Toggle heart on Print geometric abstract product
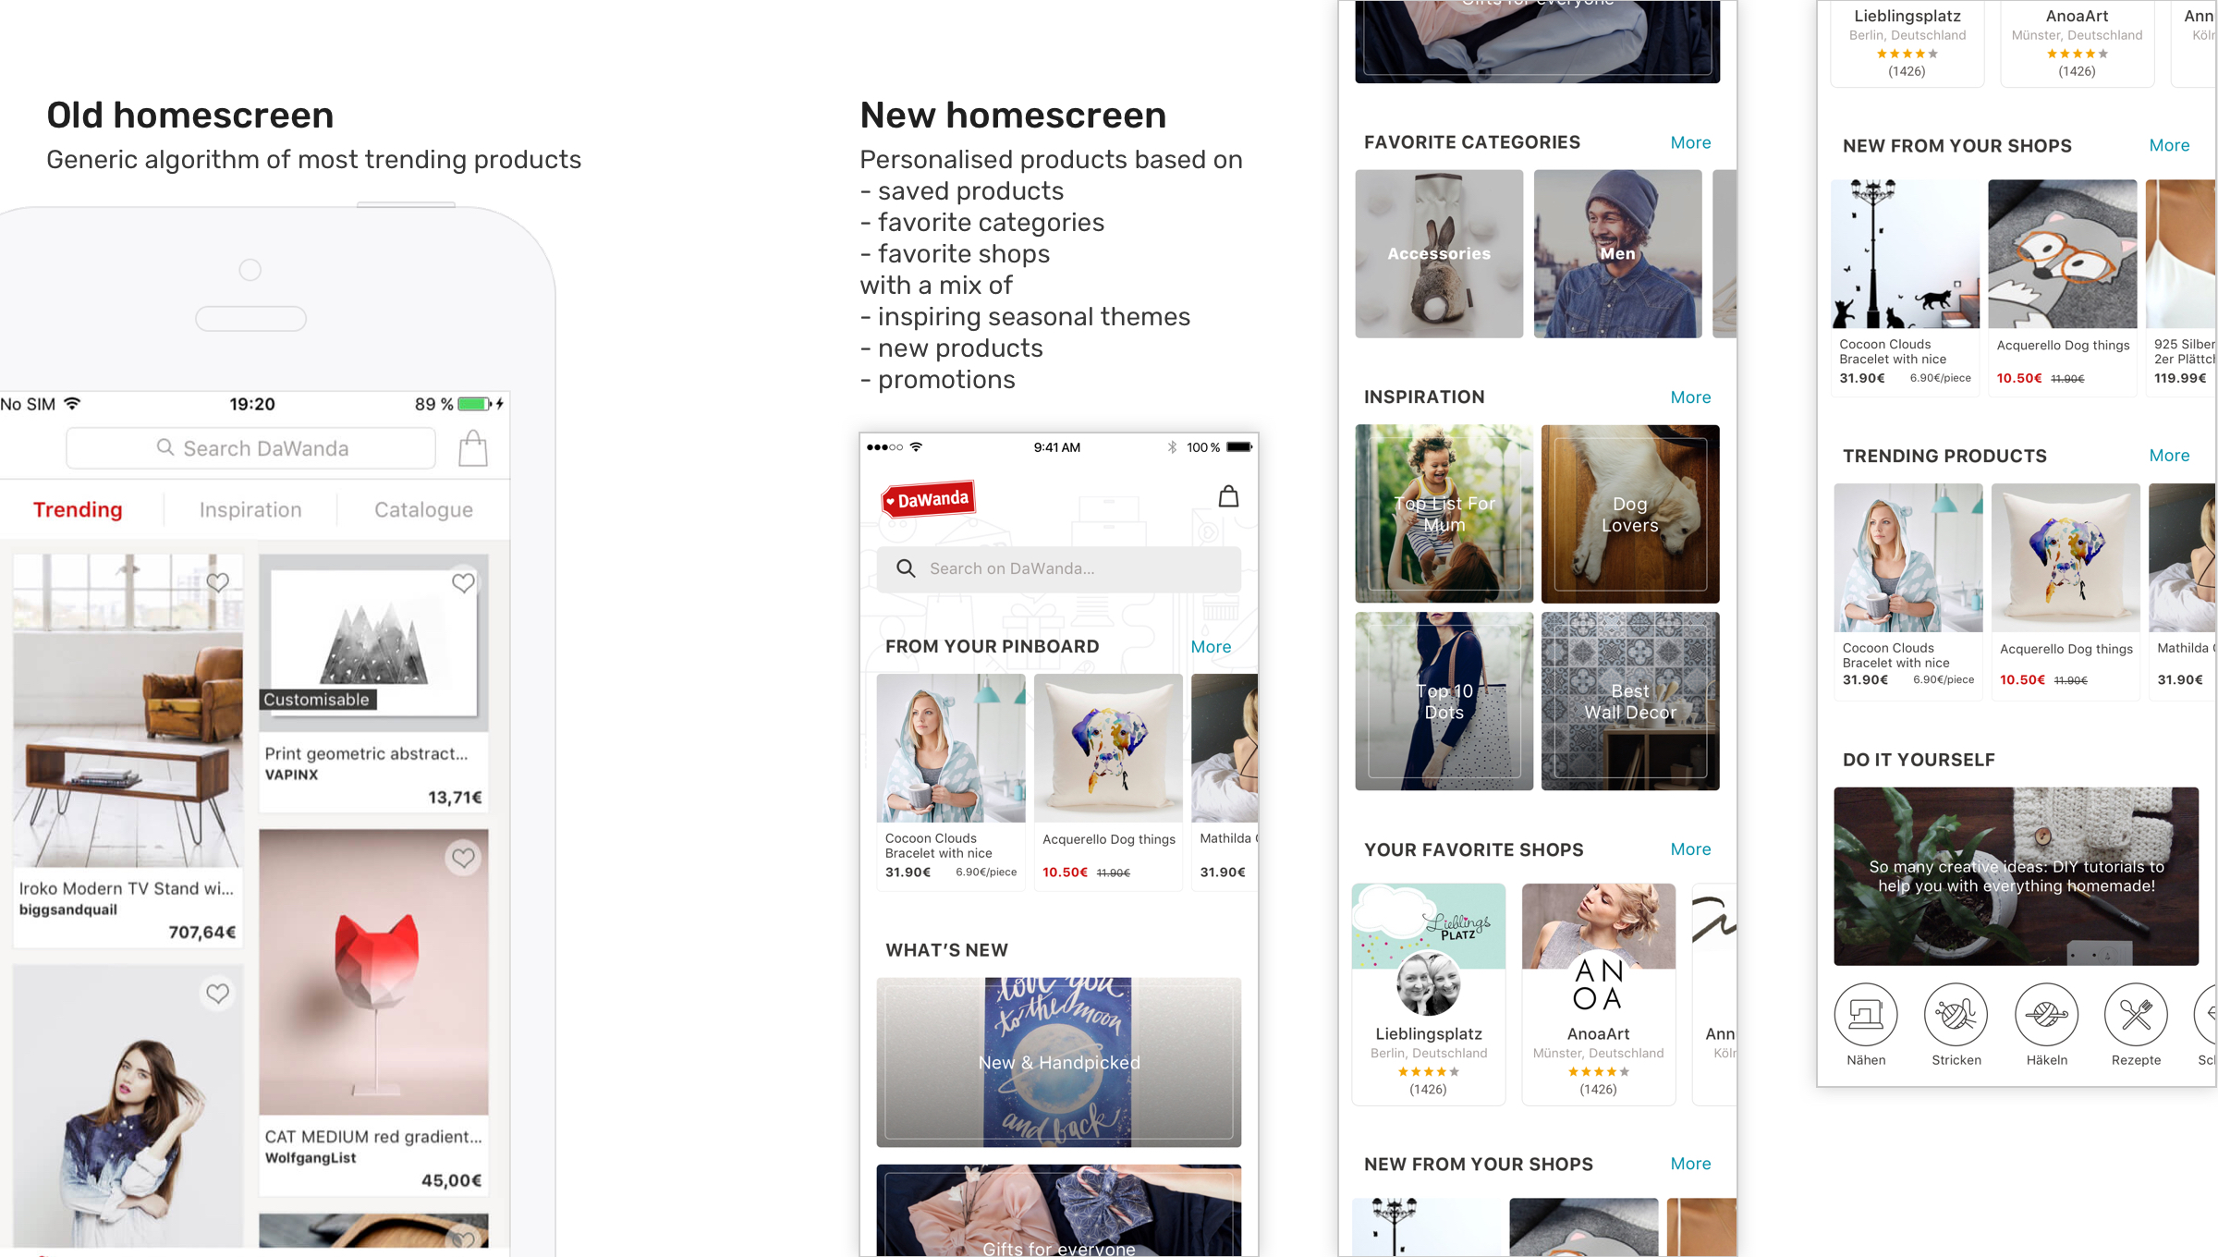This screenshot has height=1257, width=2218. pos(463,582)
